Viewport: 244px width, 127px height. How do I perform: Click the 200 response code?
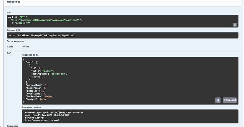(9, 53)
